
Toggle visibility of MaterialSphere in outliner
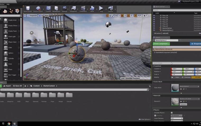154,28
